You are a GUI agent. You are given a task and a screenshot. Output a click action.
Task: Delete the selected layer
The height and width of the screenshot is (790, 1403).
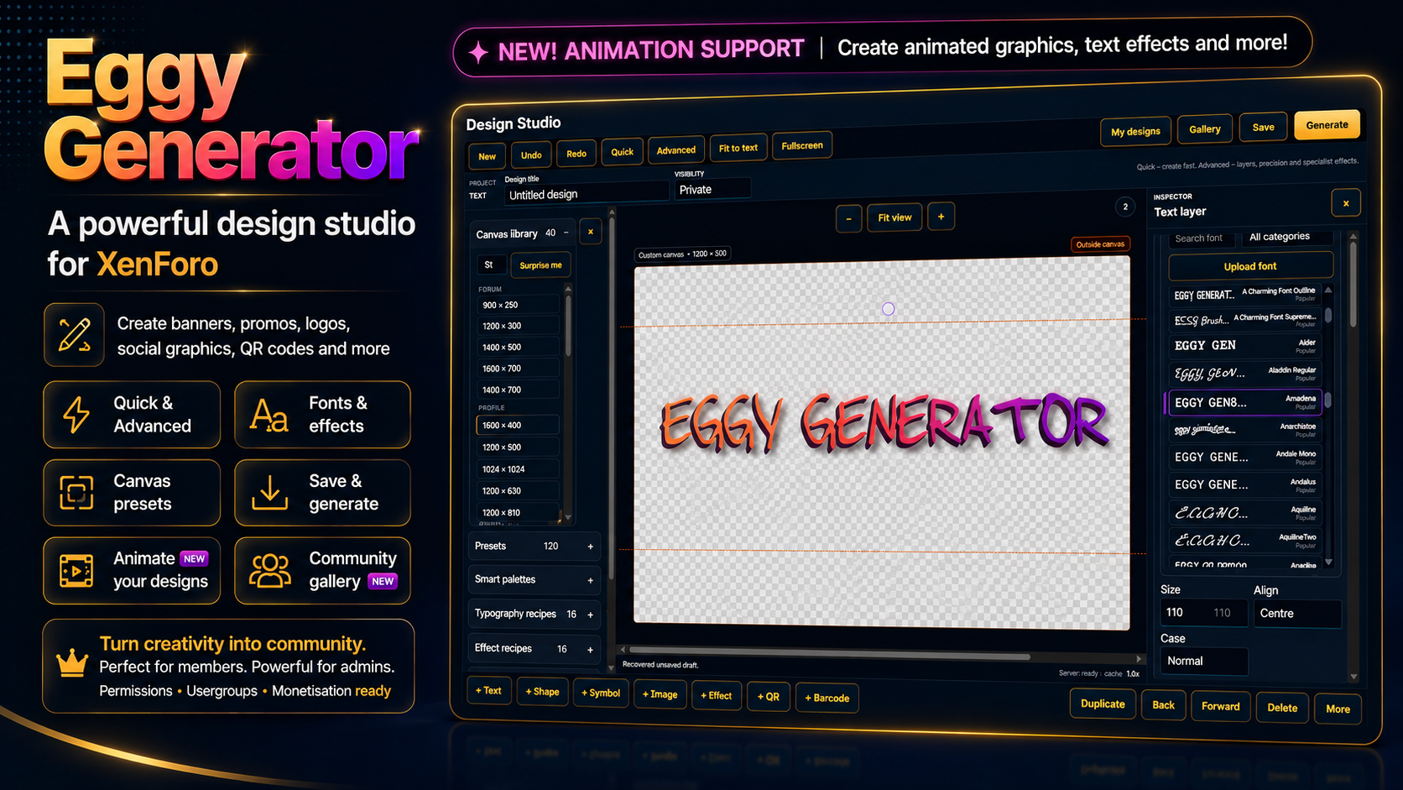coord(1282,708)
